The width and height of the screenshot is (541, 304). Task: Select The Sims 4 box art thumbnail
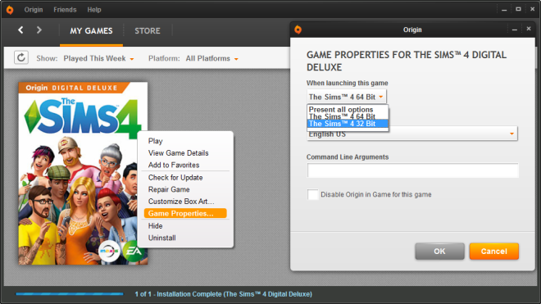click(x=83, y=173)
